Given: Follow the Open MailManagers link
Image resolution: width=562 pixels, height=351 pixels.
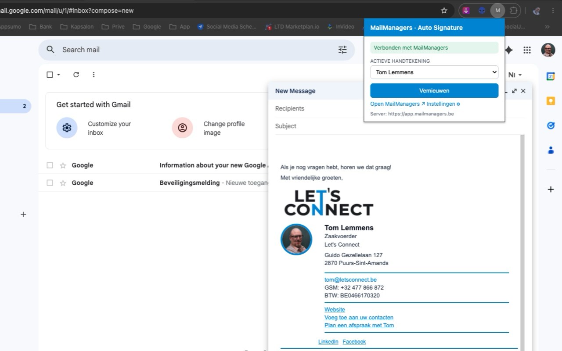Looking at the screenshot, I should (x=397, y=104).
